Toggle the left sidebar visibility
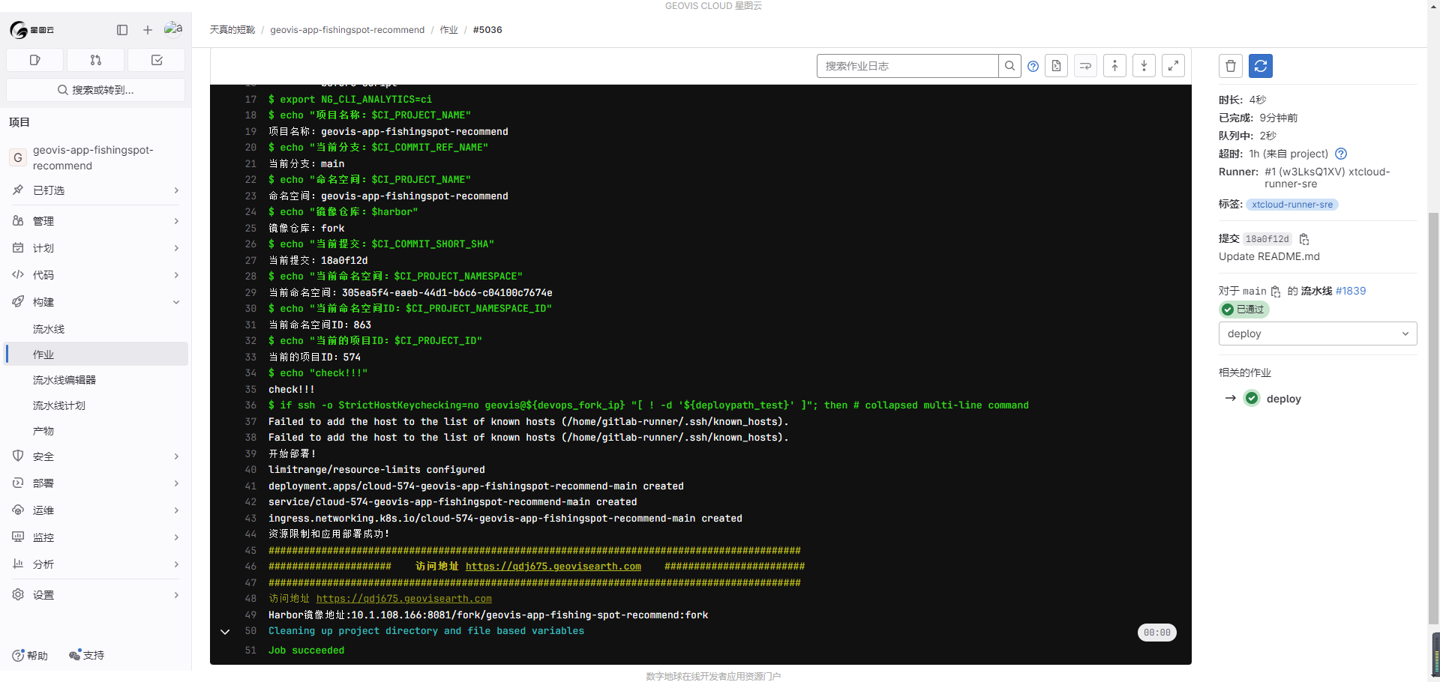 (122, 30)
